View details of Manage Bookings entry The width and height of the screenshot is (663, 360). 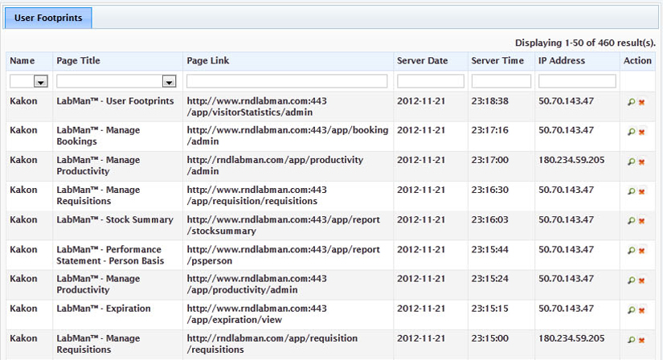pyautogui.click(x=632, y=132)
